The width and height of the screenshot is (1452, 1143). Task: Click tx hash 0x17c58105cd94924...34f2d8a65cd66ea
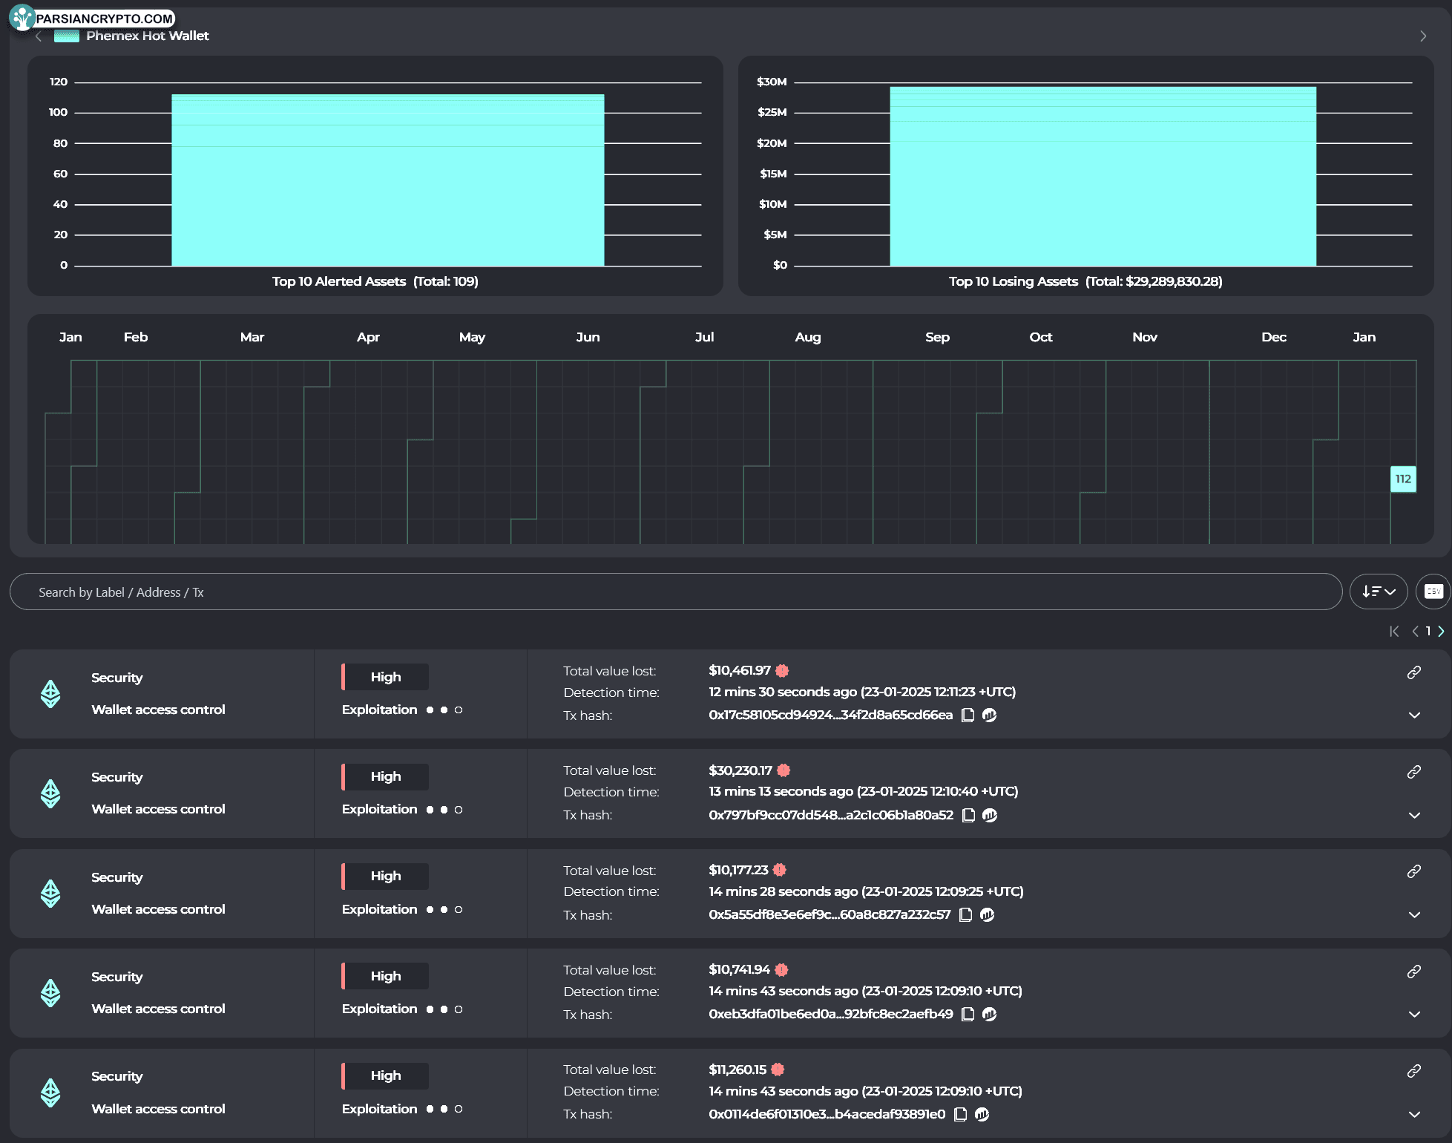830,715
